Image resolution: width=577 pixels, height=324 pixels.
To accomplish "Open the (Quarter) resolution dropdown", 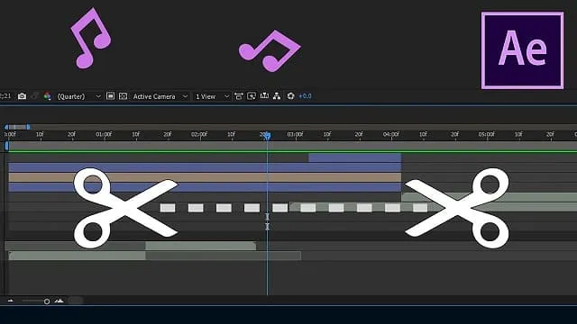I will point(78,96).
